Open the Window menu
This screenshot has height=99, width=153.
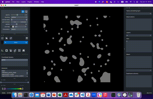click(36, 2)
